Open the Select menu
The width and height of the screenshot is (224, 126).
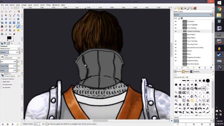12,5
